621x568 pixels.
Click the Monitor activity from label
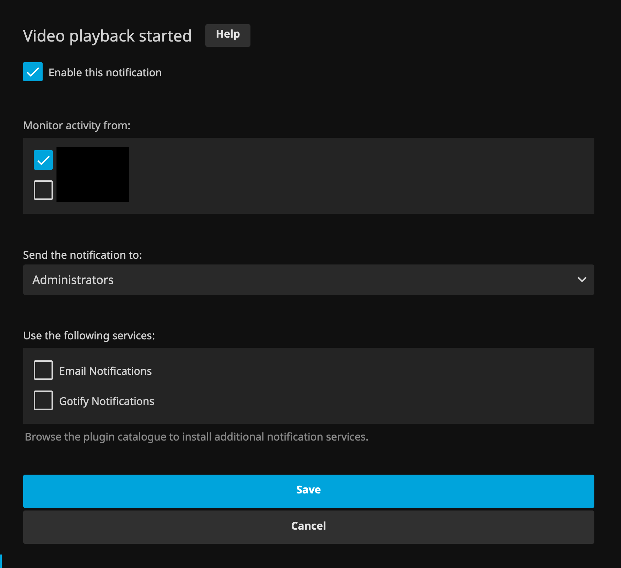pos(77,125)
